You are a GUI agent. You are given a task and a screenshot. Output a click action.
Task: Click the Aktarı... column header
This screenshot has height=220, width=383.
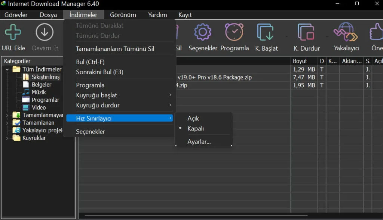(352, 61)
